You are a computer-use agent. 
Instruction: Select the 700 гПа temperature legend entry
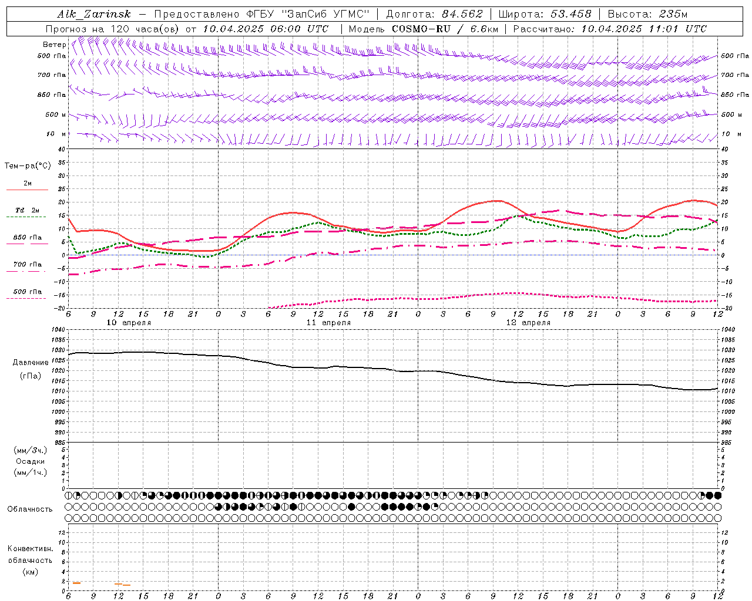tap(27, 265)
